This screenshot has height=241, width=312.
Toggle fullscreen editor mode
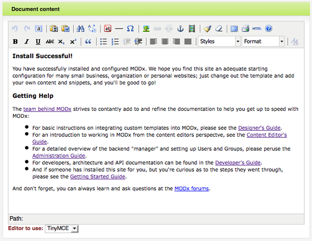[234, 29]
